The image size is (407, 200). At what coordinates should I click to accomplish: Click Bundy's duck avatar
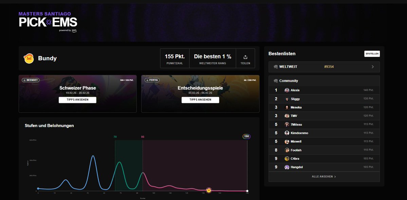click(x=29, y=59)
